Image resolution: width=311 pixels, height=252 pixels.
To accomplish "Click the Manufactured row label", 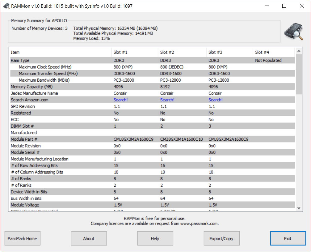I will (24, 132).
